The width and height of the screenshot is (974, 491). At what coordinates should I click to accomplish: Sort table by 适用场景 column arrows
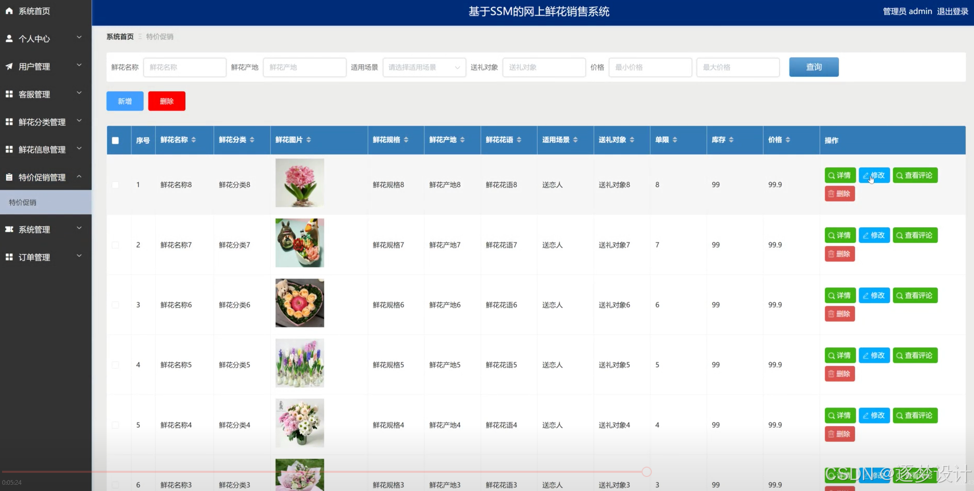point(576,140)
